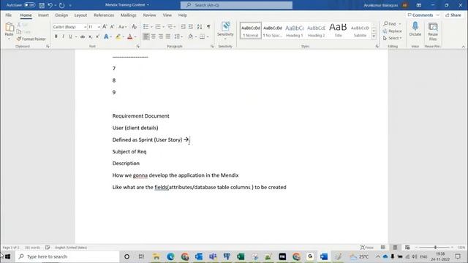
Task: Click the Replace button
Action: pyautogui.click(x=393, y=31)
